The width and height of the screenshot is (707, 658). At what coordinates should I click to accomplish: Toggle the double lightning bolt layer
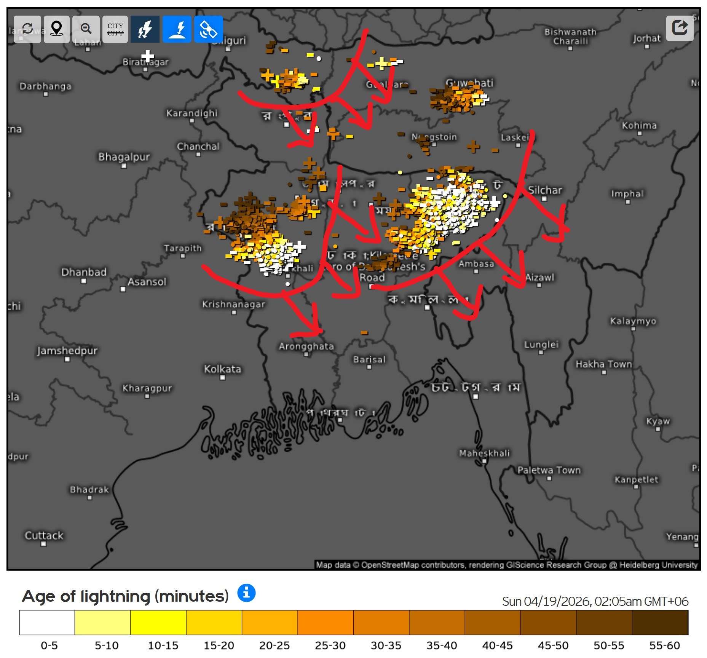pyautogui.click(x=145, y=29)
